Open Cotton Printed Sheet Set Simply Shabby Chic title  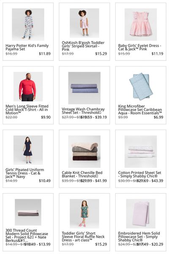[139, 174]
